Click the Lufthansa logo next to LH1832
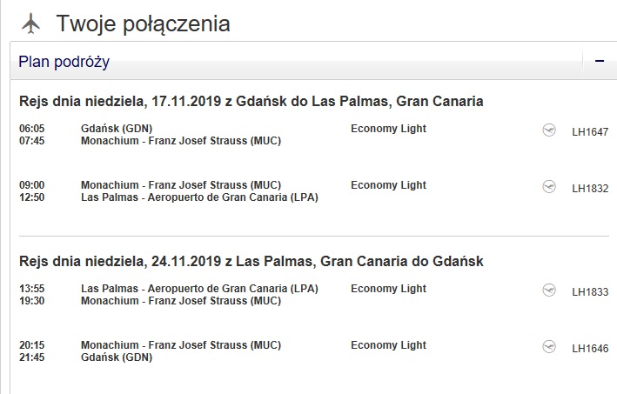The image size is (617, 394). pos(549,186)
